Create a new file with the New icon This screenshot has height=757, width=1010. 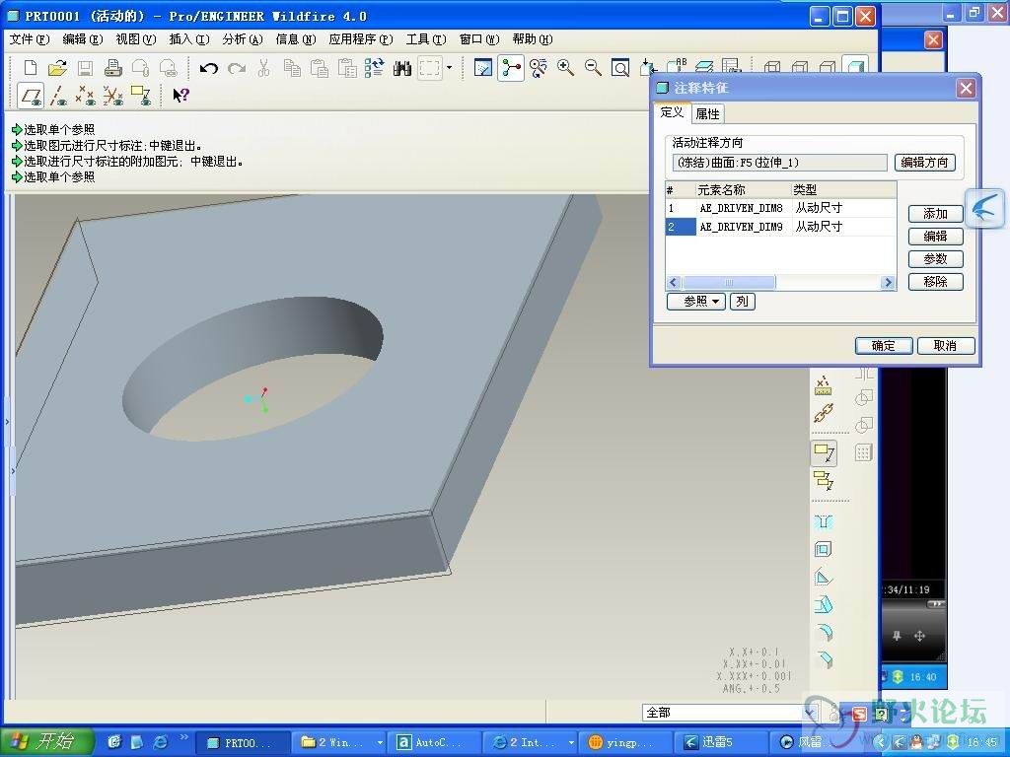[31, 68]
